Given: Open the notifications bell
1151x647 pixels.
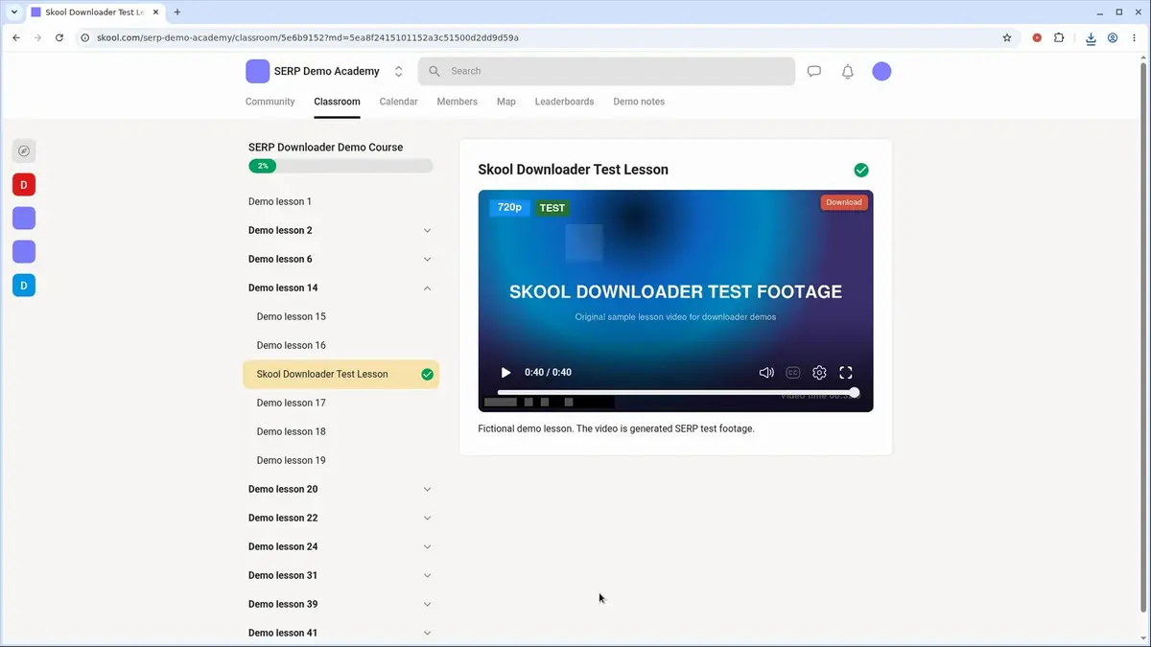Looking at the screenshot, I should (848, 71).
